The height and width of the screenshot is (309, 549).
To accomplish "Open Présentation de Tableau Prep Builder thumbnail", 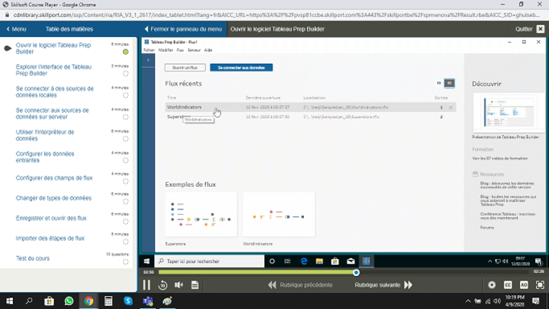I will click(509, 113).
